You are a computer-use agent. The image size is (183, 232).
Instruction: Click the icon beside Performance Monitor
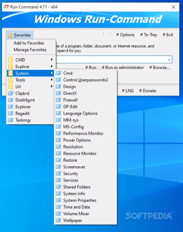pos(58,133)
